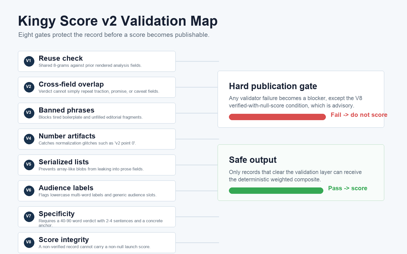Click the red fail progress bar
407x254 pixels.
[x=277, y=117]
